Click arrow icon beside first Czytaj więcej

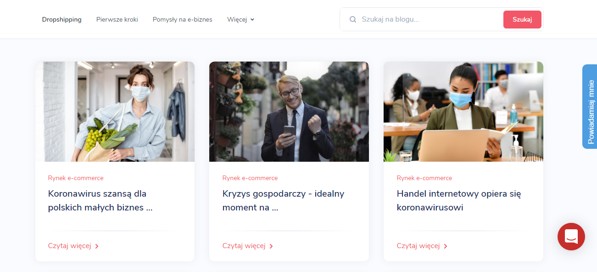97,246
